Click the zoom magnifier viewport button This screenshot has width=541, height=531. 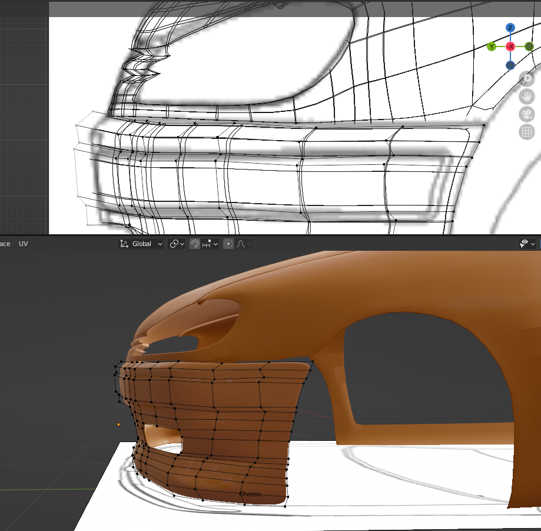point(527,79)
